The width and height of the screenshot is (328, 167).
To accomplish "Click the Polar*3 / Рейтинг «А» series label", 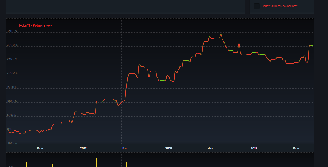I will (36, 26).
